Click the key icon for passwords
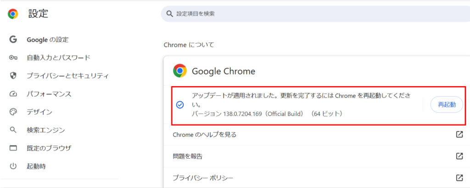This screenshot has height=188, width=470. click(x=13, y=58)
